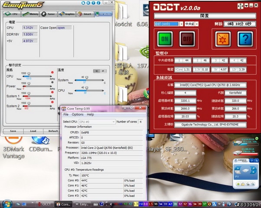Select the HW Monitor tab in EasyTune6
This screenshot has height=208, width=261.
(103, 14)
